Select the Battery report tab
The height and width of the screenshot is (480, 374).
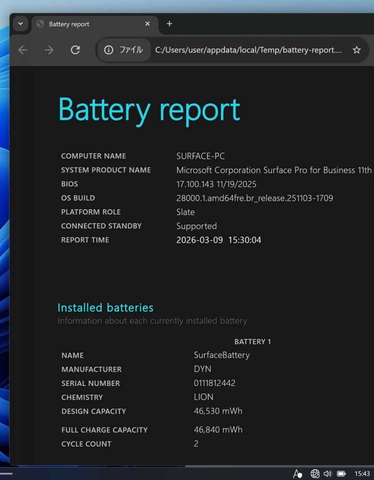click(x=95, y=24)
